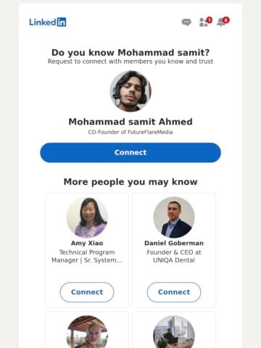Click the LinkedIn logo
Viewport: 261px width, 348px height.
click(x=48, y=22)
